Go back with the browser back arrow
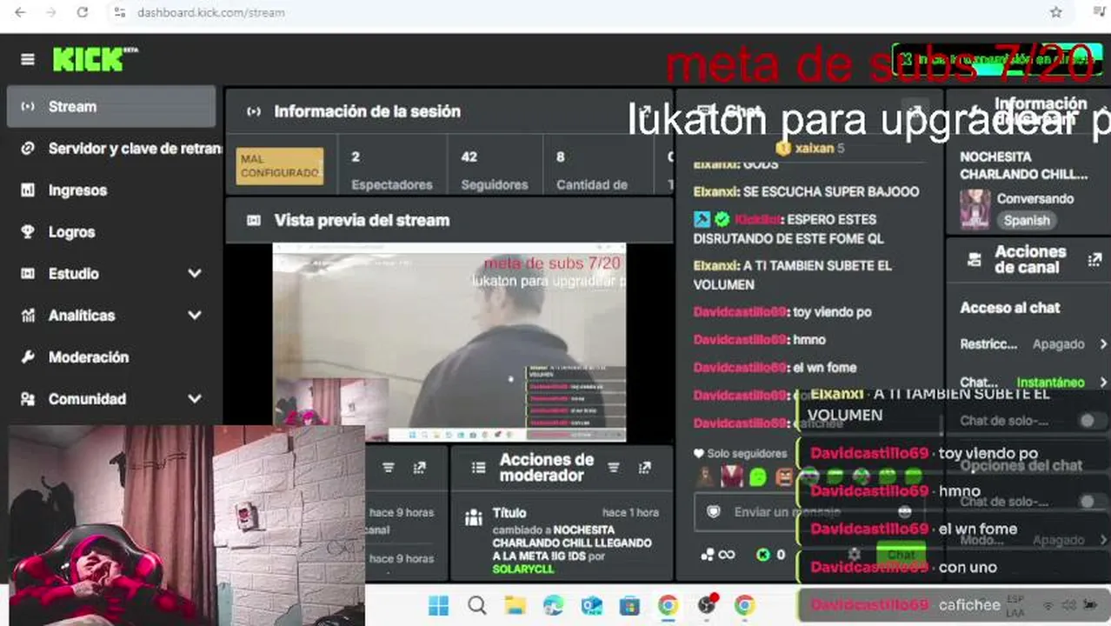This screenshot has width=1111, height=626. [x=21, y=12]
